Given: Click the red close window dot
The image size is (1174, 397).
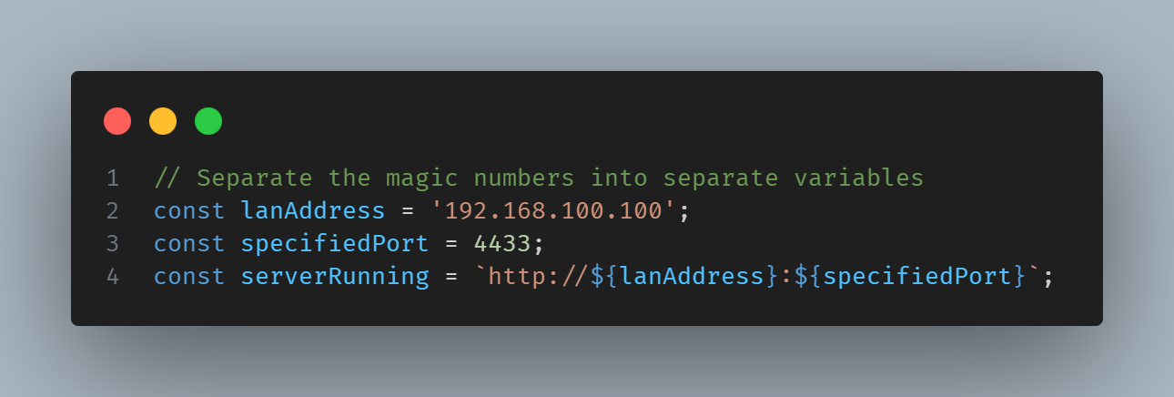Looking at the screenshot, I should point(117,121).
